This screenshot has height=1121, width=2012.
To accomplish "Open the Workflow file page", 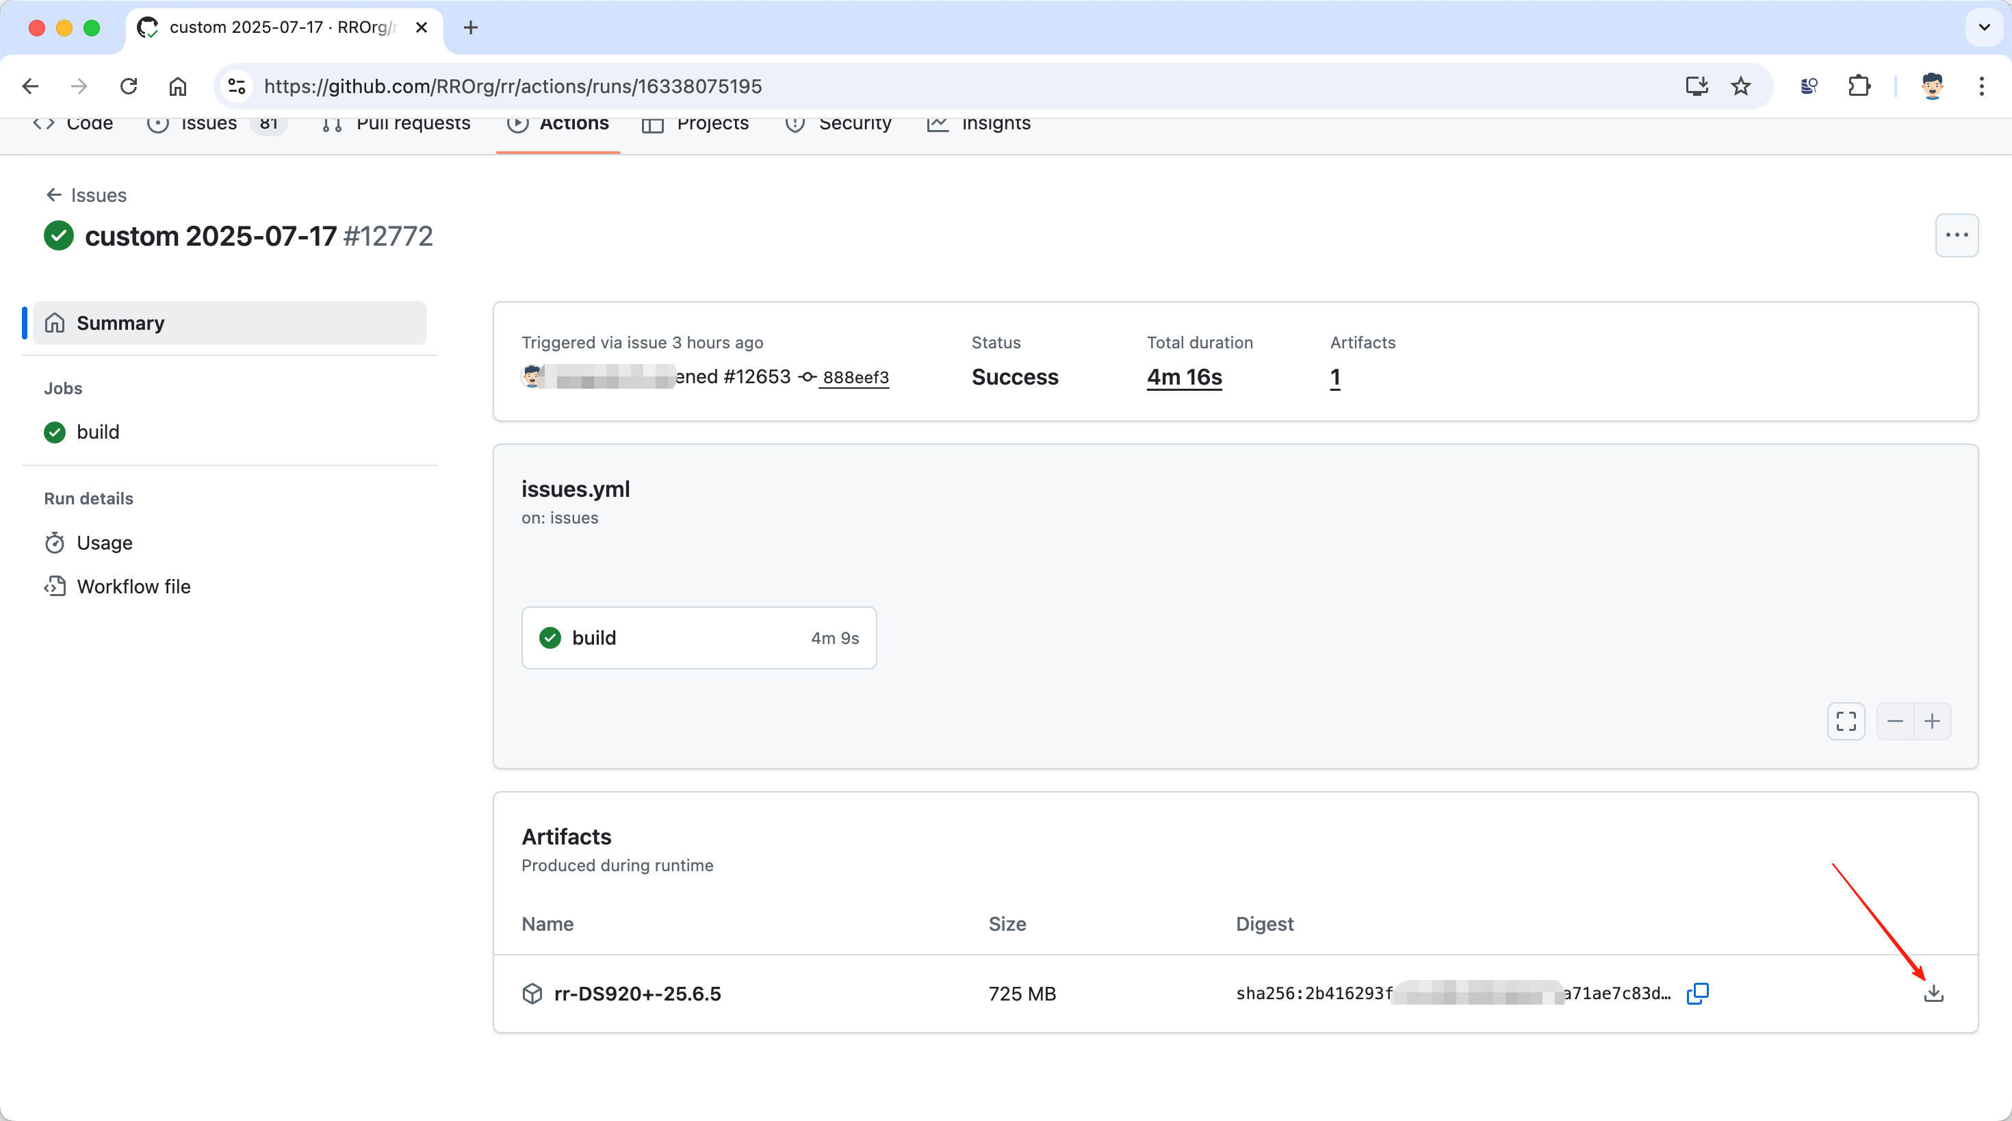I will [133, 586].
